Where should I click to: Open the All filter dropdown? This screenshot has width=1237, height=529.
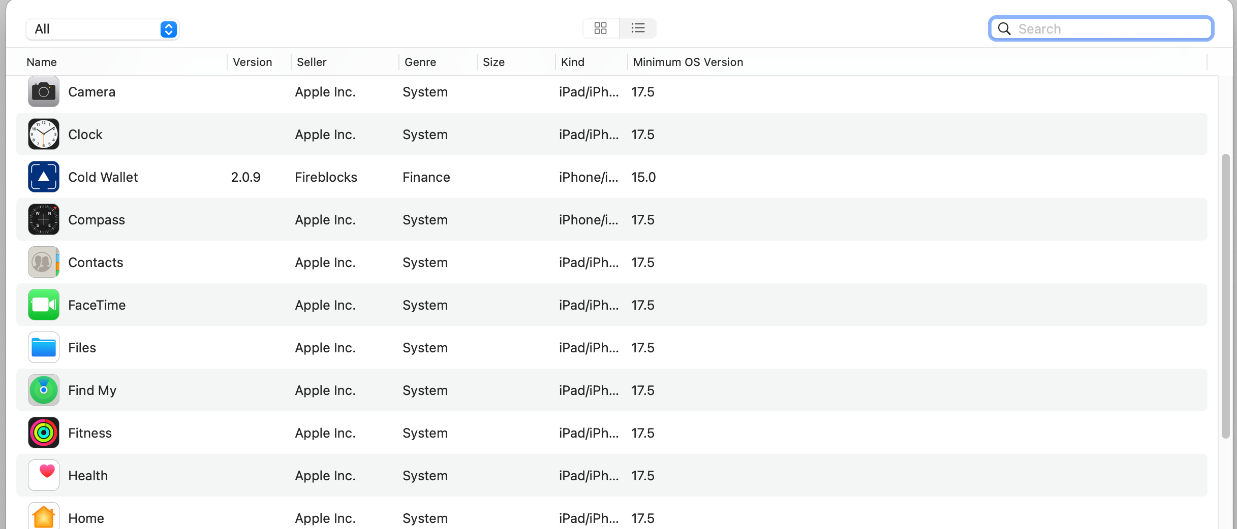(103, 29)
